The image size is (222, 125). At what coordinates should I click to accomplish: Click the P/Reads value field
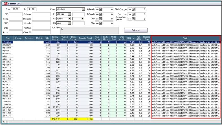(x=108, y=14)
